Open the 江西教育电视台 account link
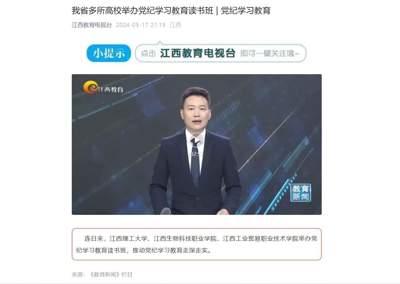The height and width of the screenshot is (284, 400). pyautogui.click(x=92, y=25)
